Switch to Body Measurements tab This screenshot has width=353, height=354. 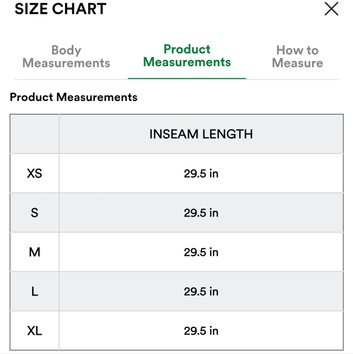[66, 56]
